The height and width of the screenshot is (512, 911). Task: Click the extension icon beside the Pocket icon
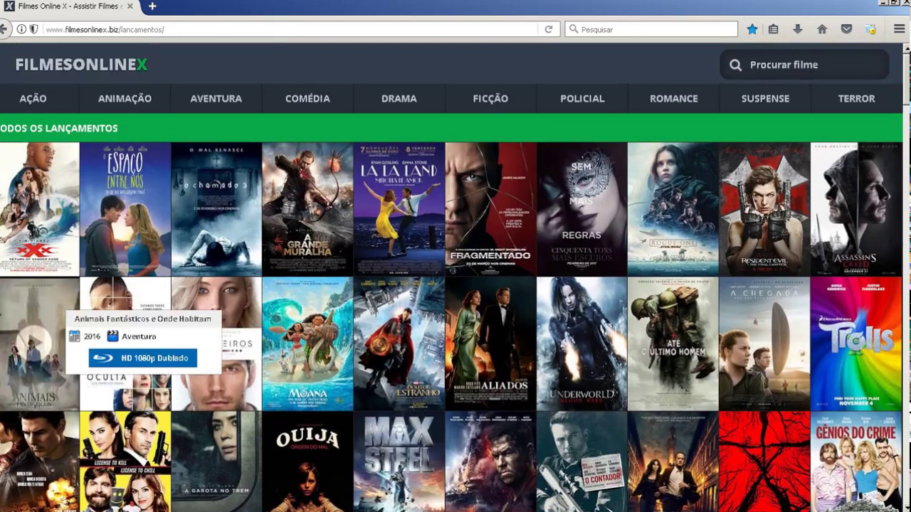click(x=870, y=29)
